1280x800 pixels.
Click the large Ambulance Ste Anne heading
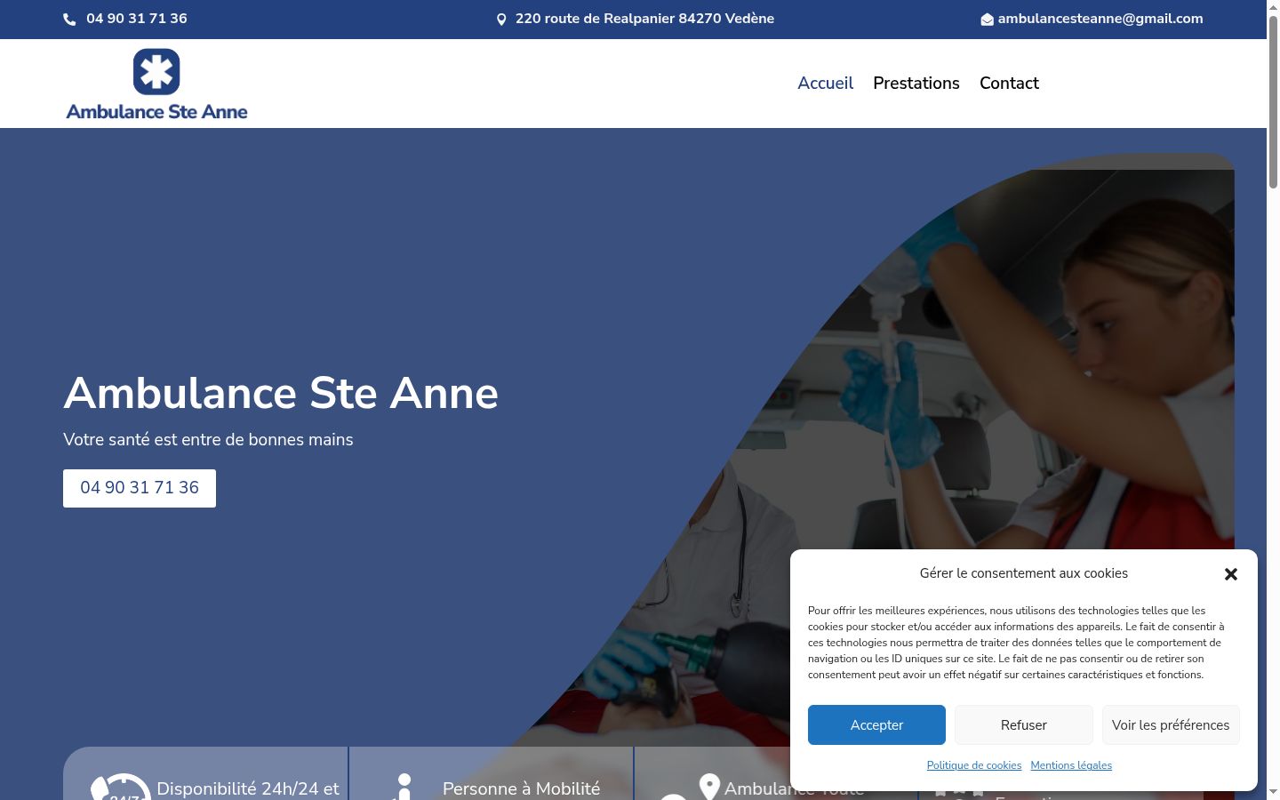click(281, 393)
